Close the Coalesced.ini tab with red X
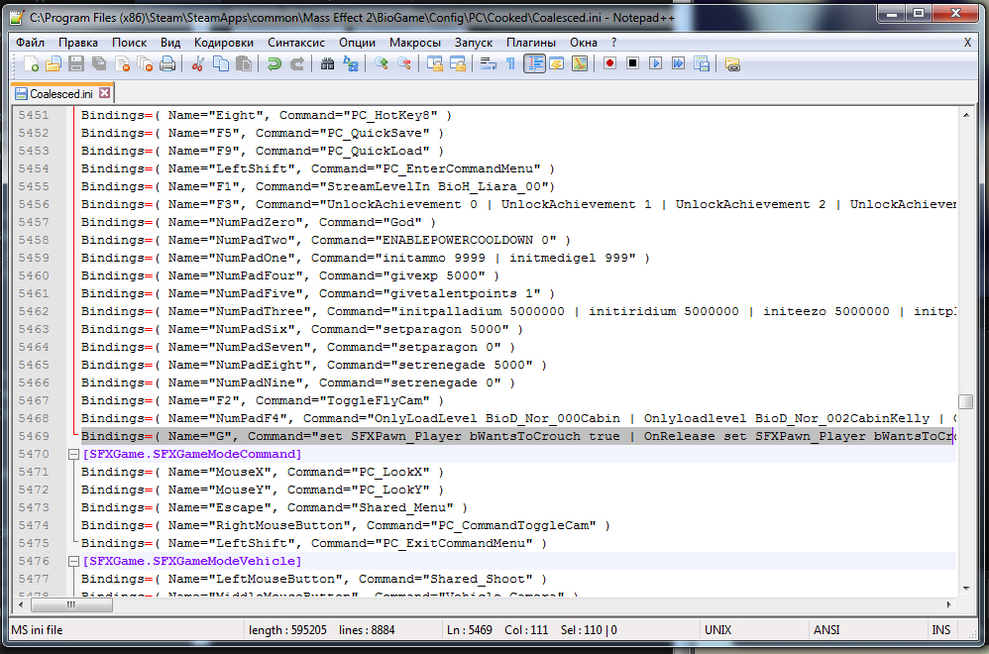The height and width of the screenshot is (654, 989). tap(105, 93)
